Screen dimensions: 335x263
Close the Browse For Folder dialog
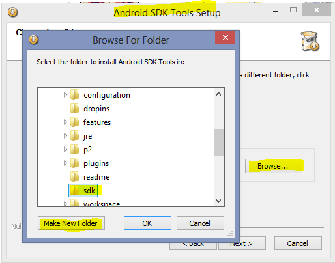226,37
